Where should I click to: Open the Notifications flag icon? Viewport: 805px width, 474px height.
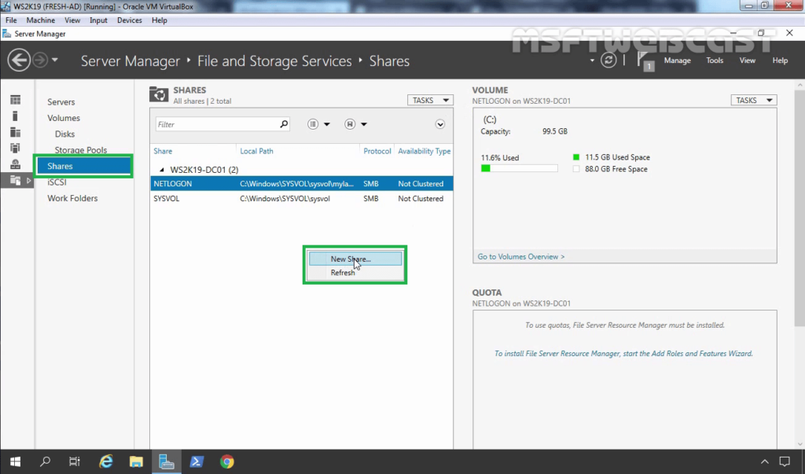click(x=645, y=61)
